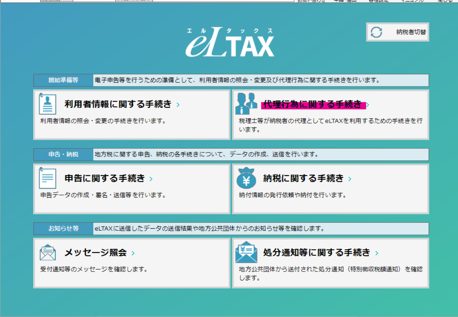
Task: Click the text 申告データの作成・署名・送信等を行います。
Action: click(x=103, y=195)
